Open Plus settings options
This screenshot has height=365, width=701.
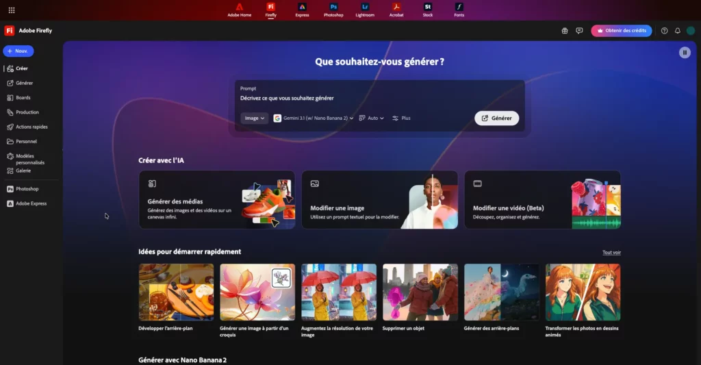point(401,118)
